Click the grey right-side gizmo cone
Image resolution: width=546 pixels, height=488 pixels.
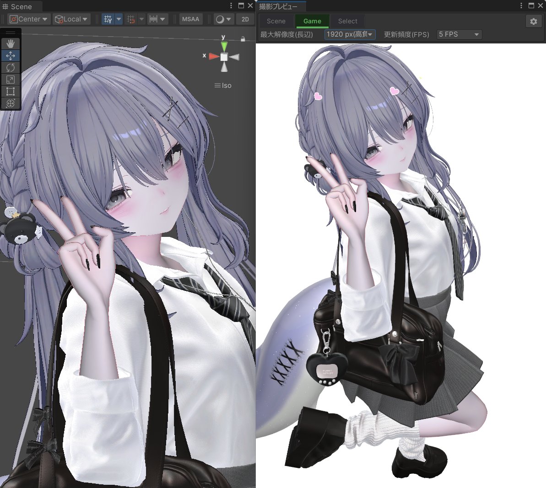pos(235,57)
